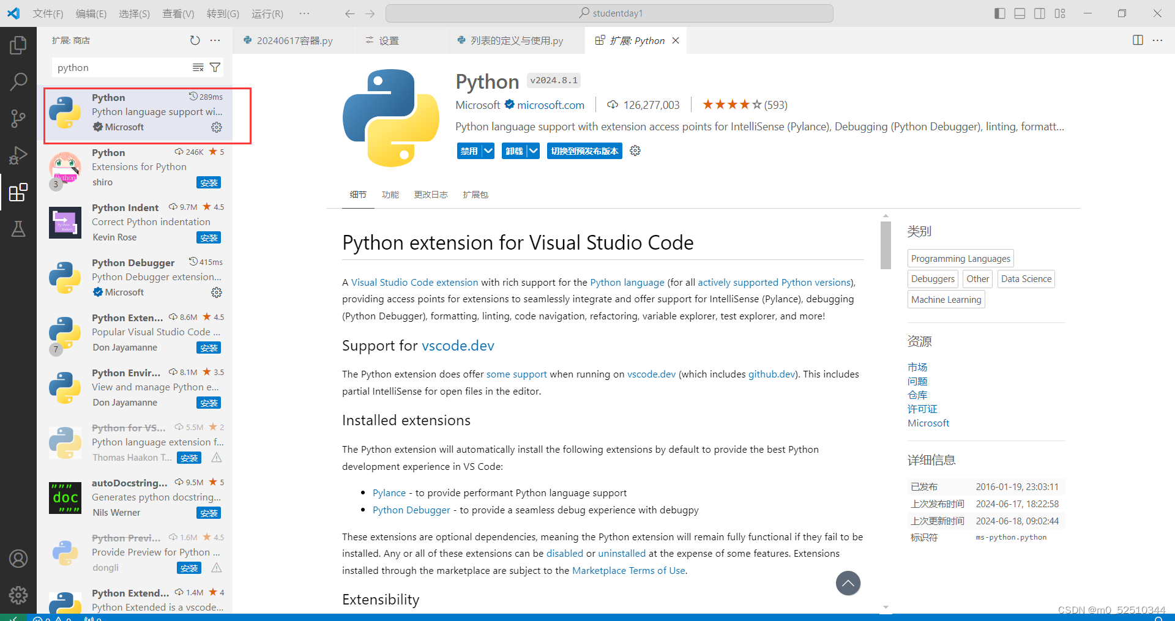Click the Data Science category tag

pos(1026,279)
